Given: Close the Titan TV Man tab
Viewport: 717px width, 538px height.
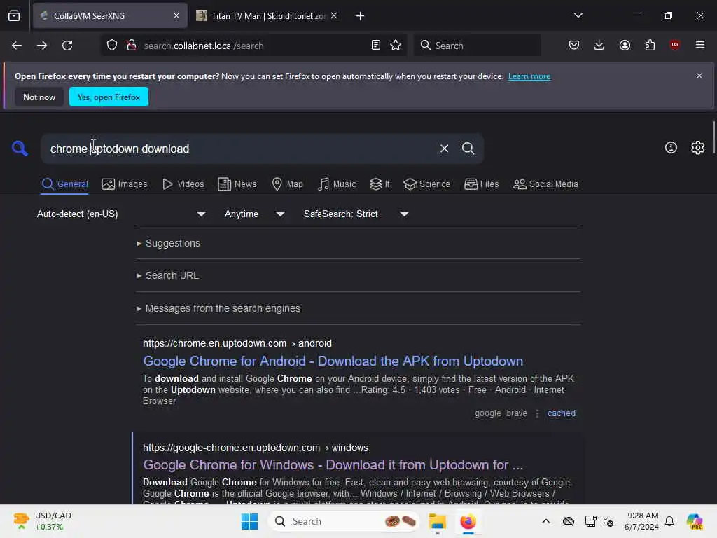Looking at the screenshot, I should click(x=334, y=15).
